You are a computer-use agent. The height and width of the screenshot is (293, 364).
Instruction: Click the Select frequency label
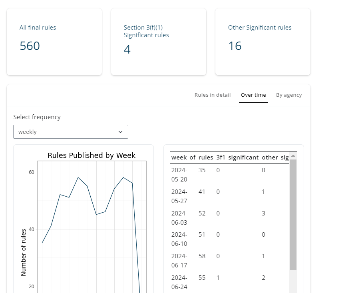[x=37, y=117]
